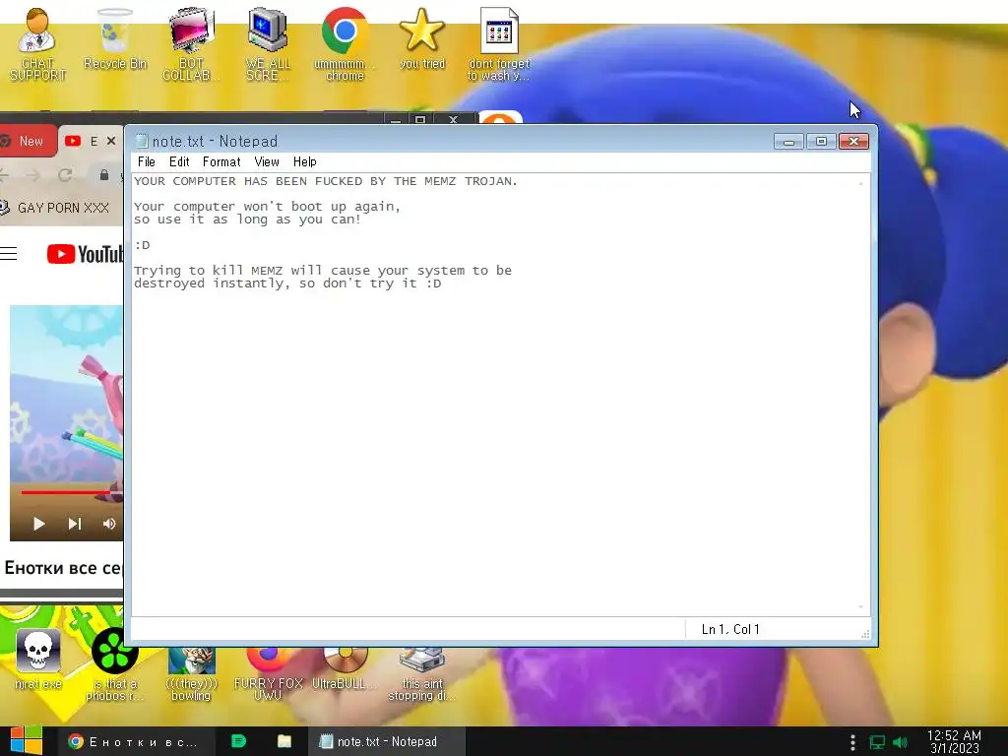This screenshot has width=1008, height=756.
Task: Show hidden tray icons via three dots
Action: 852,742
